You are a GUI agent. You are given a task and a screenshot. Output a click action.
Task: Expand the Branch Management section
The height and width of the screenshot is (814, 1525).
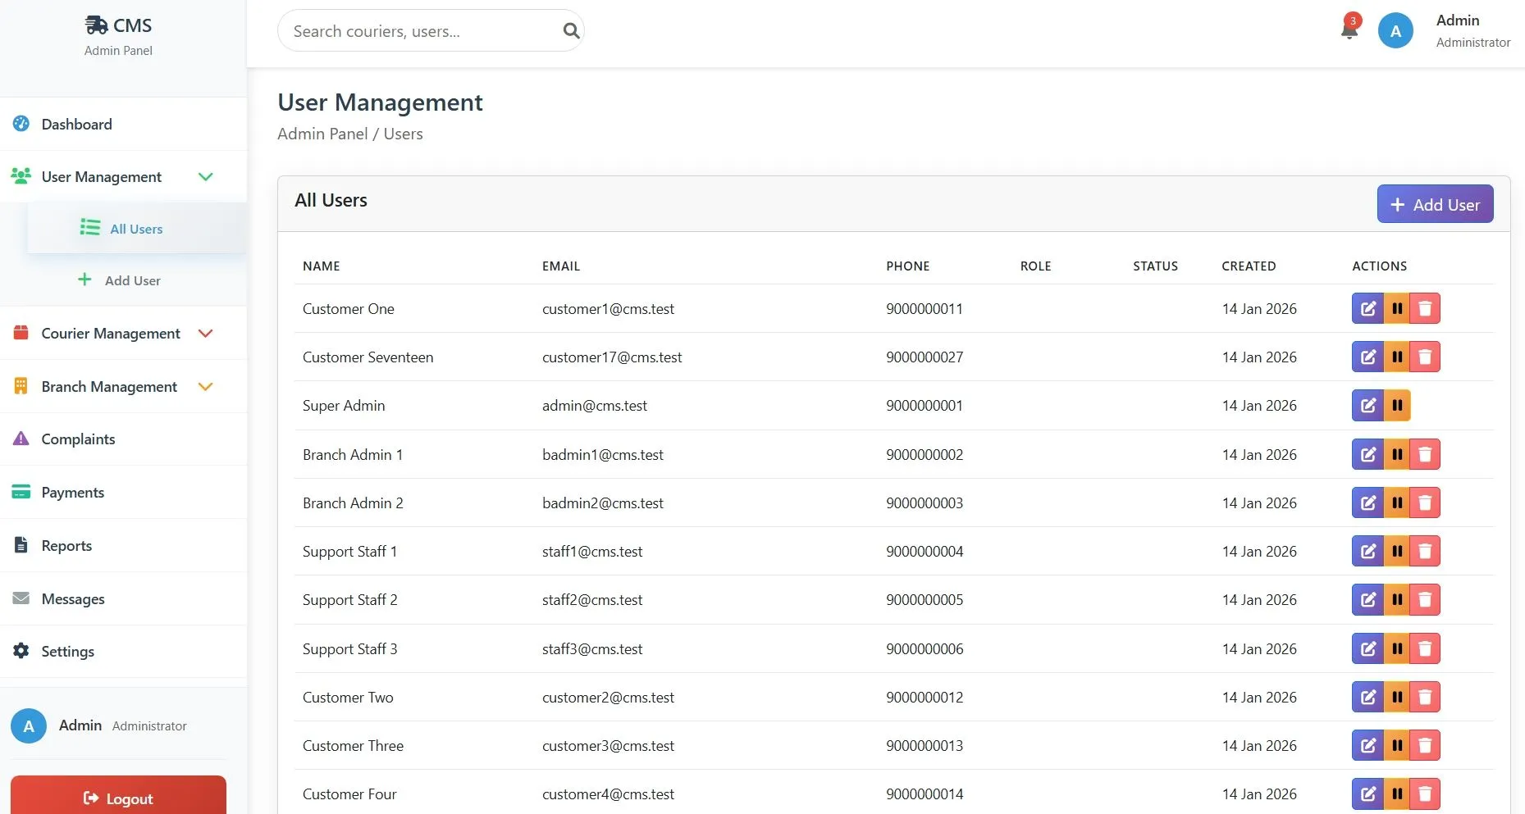(206, 386)
